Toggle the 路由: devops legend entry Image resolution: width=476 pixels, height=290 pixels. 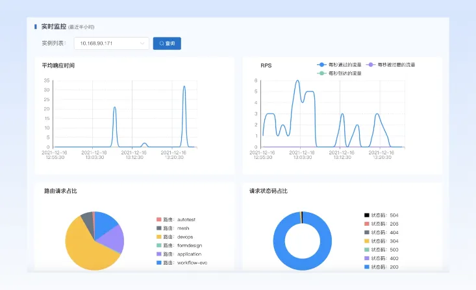[x=175, y=237]
